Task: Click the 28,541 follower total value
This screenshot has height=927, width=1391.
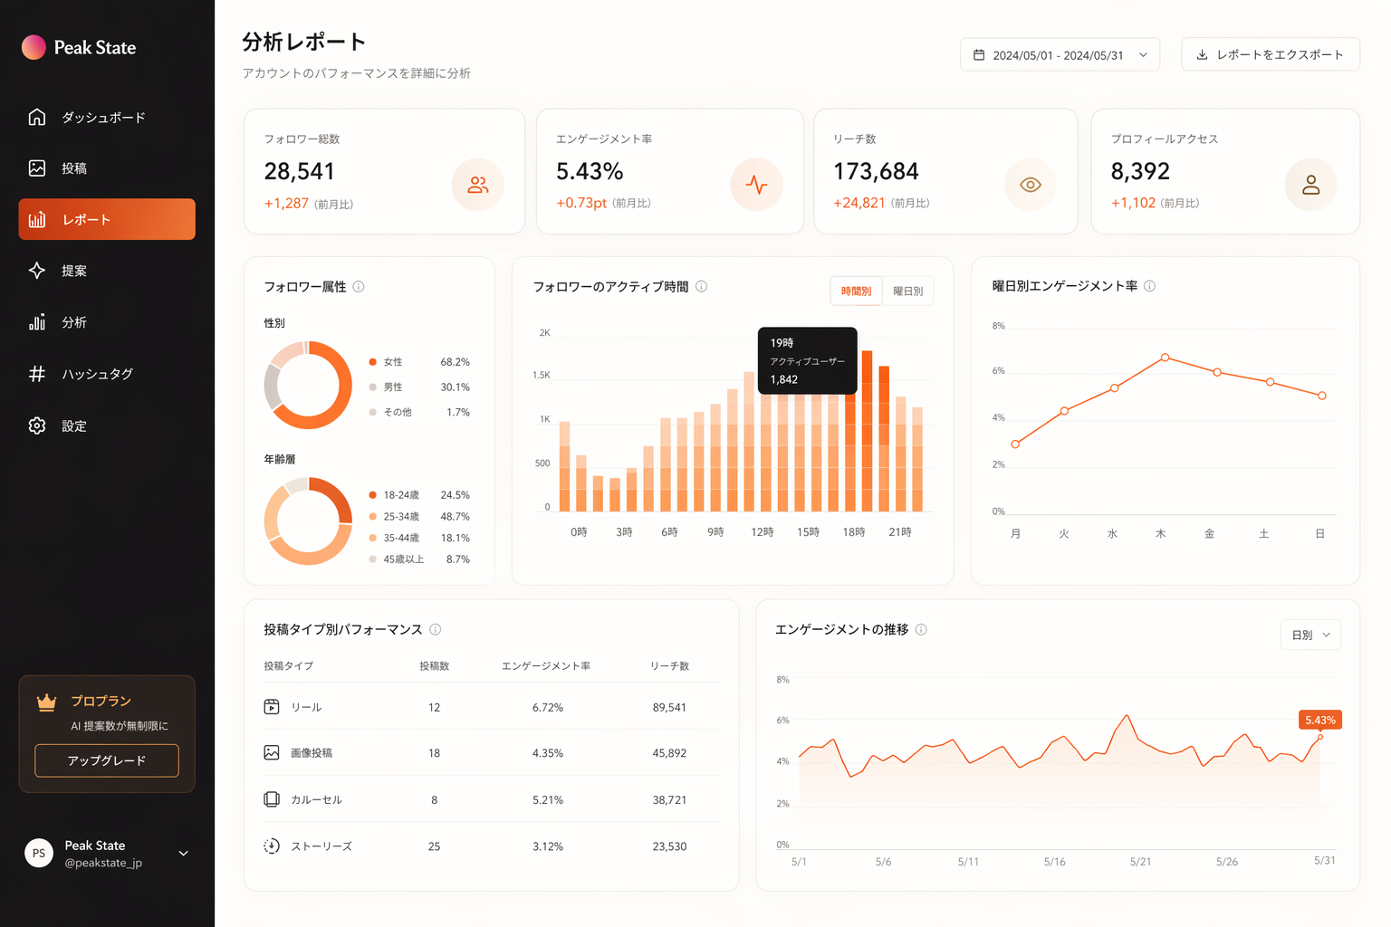Action: (x=300, y=171)
